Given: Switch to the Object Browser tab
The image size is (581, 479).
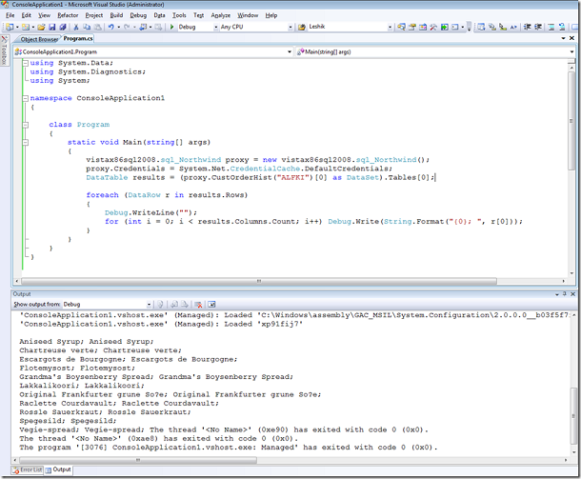Looking at the screenshot, I should pyautogui.click(x=39, y=39).
